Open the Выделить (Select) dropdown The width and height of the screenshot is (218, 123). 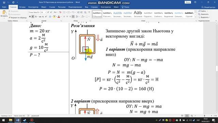pos(204,17)
